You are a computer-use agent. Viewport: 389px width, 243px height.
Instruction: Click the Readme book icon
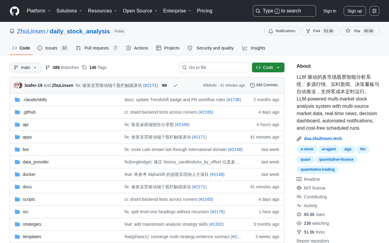299,179
